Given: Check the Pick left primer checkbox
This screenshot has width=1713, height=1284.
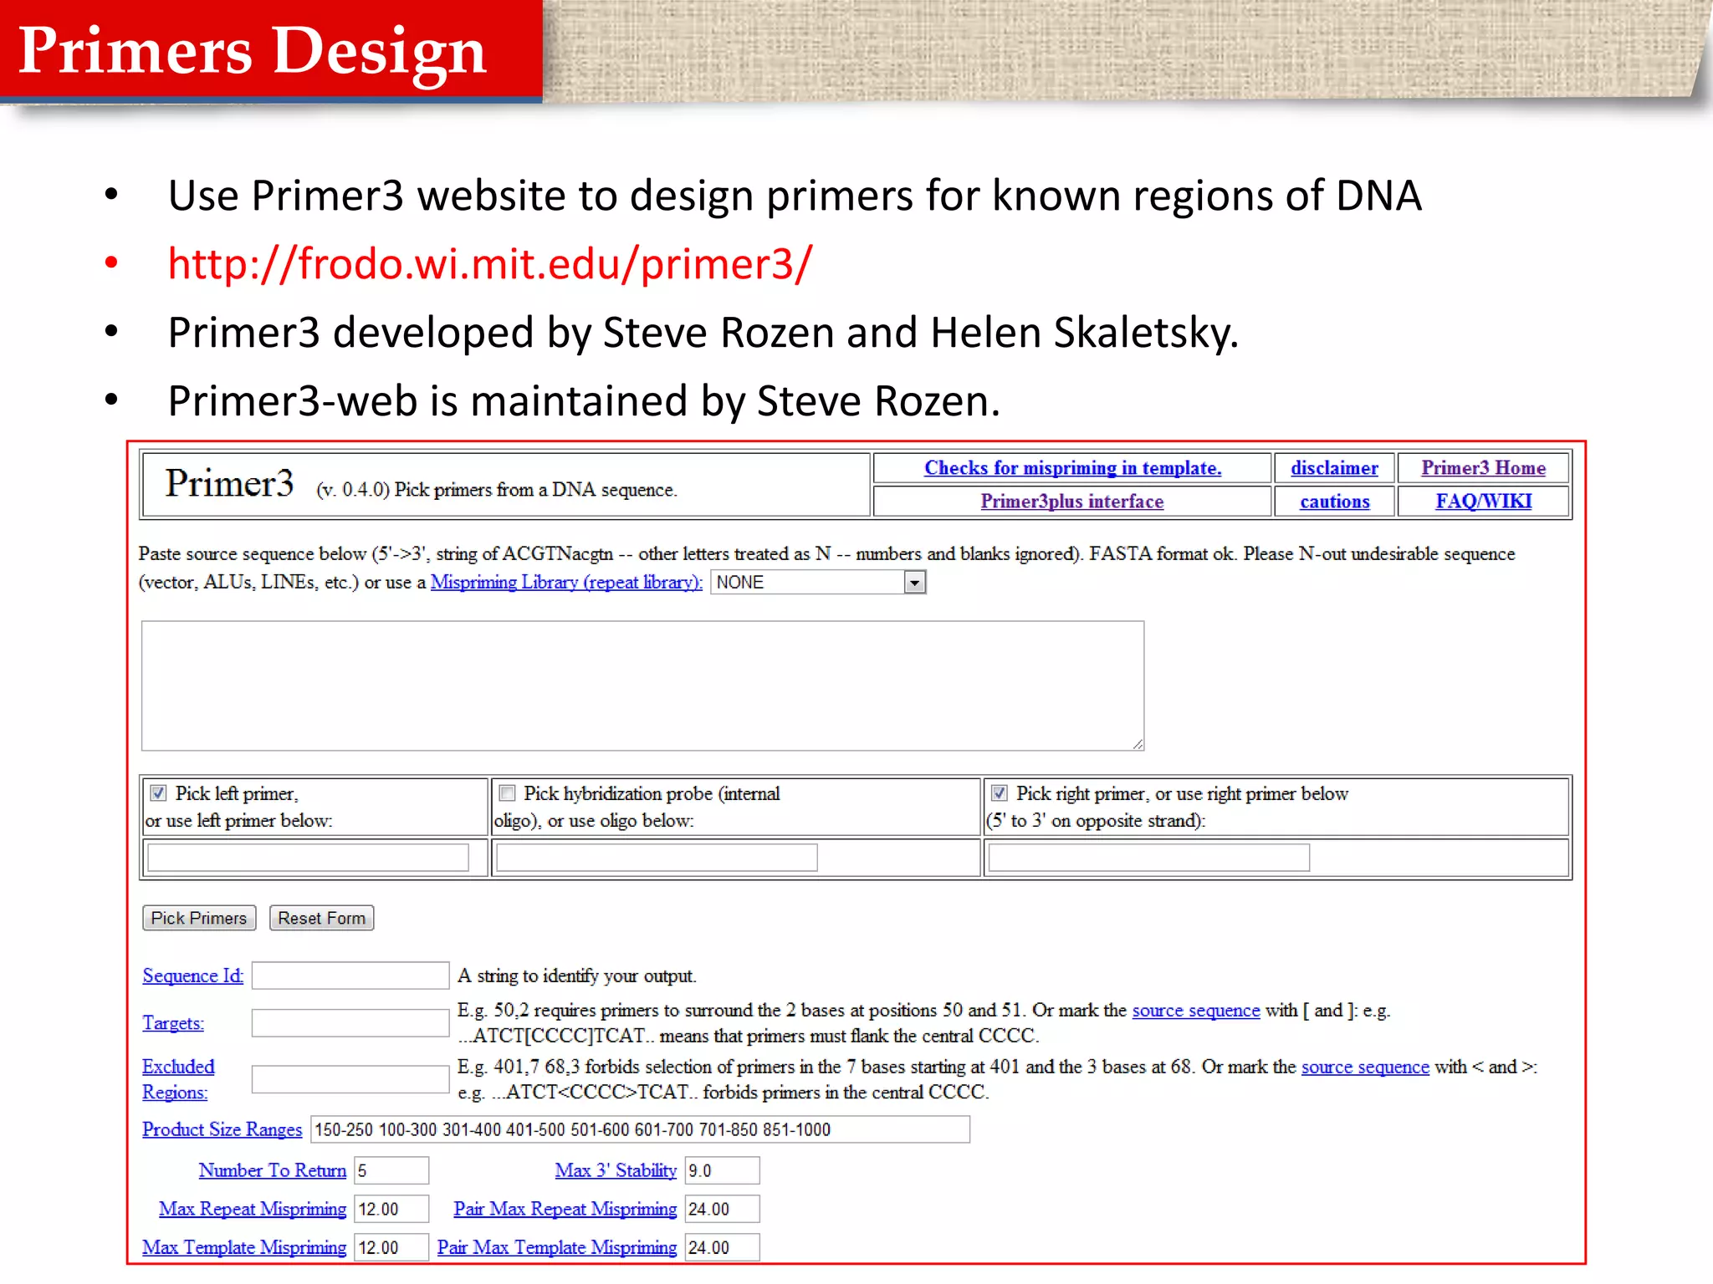Looking at the screenshot, I should [x=158, y=792].
